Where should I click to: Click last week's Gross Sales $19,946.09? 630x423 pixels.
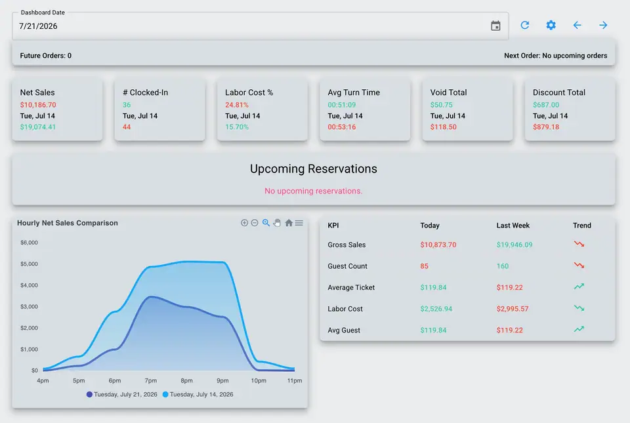[x=514, y=245]
